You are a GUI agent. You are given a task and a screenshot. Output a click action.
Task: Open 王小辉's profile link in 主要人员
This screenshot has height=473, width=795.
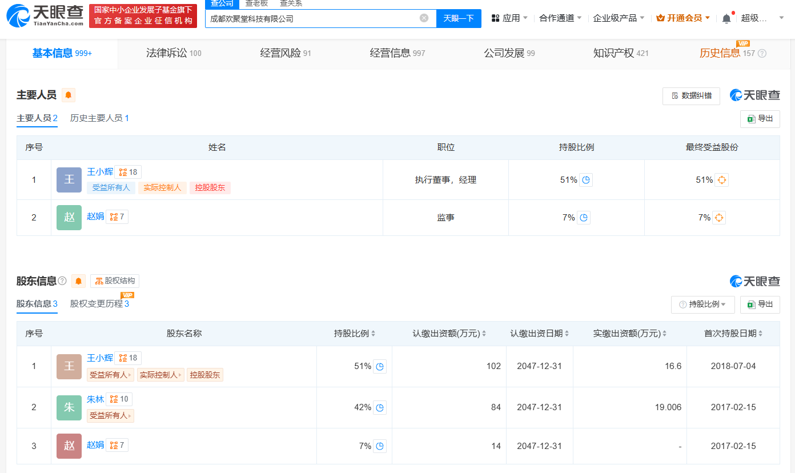[x=100, y=171]
